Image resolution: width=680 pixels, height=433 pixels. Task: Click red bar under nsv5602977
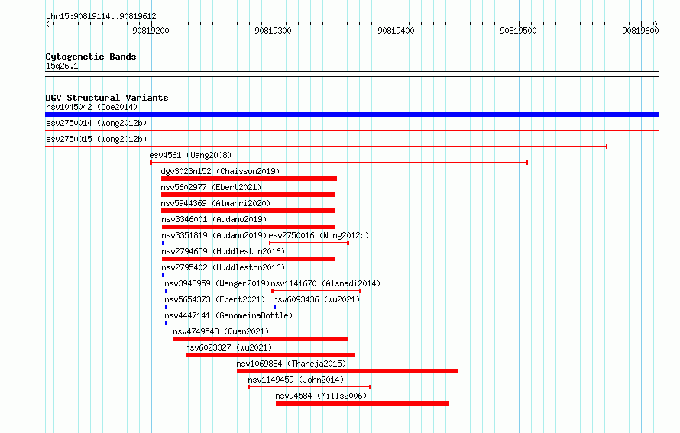(248, 195)
